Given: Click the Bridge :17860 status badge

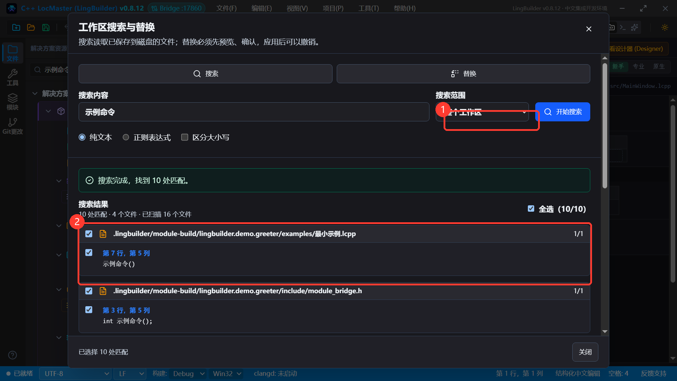Looking at the screenshot, I should point(177,8).
